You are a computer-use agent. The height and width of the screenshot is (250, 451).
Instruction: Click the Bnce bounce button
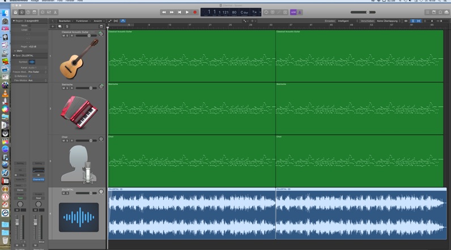[x=41, y=242]
